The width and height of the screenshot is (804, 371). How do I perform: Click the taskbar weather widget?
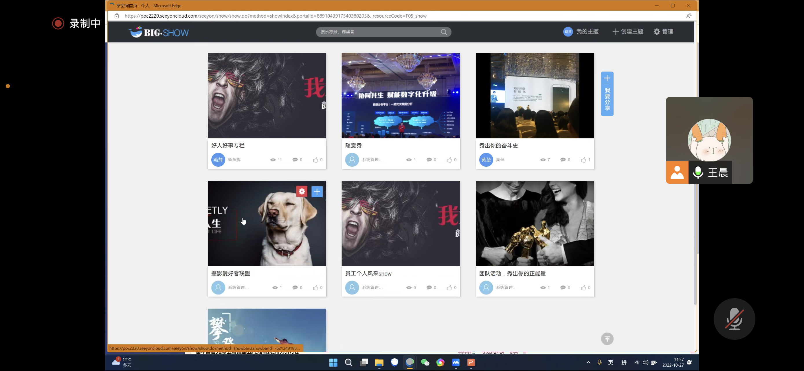[x=122, y=362]
